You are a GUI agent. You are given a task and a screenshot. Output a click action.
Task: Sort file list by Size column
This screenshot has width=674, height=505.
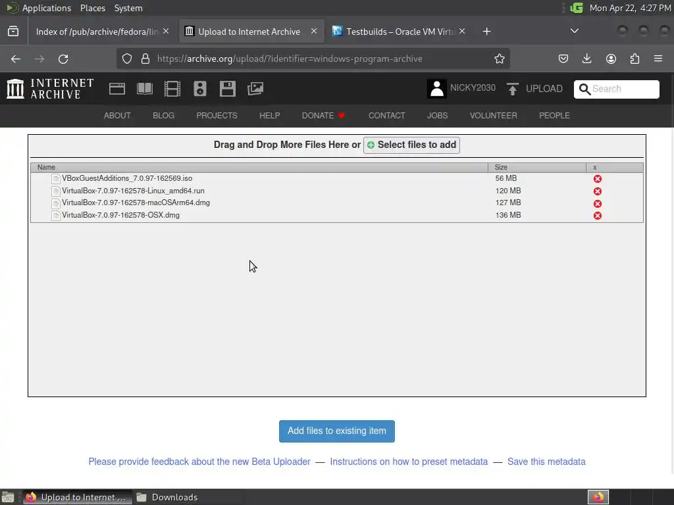537,168
